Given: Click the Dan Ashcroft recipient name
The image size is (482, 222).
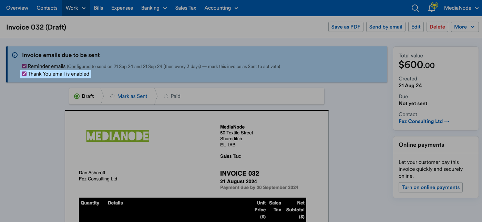Looking at the screenshot, I should (92, 173).
